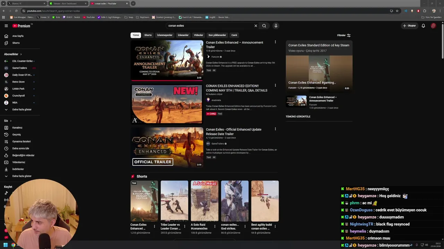Open the GameTrailers channel link in results
Screen dimensions: 444x249
217,144
